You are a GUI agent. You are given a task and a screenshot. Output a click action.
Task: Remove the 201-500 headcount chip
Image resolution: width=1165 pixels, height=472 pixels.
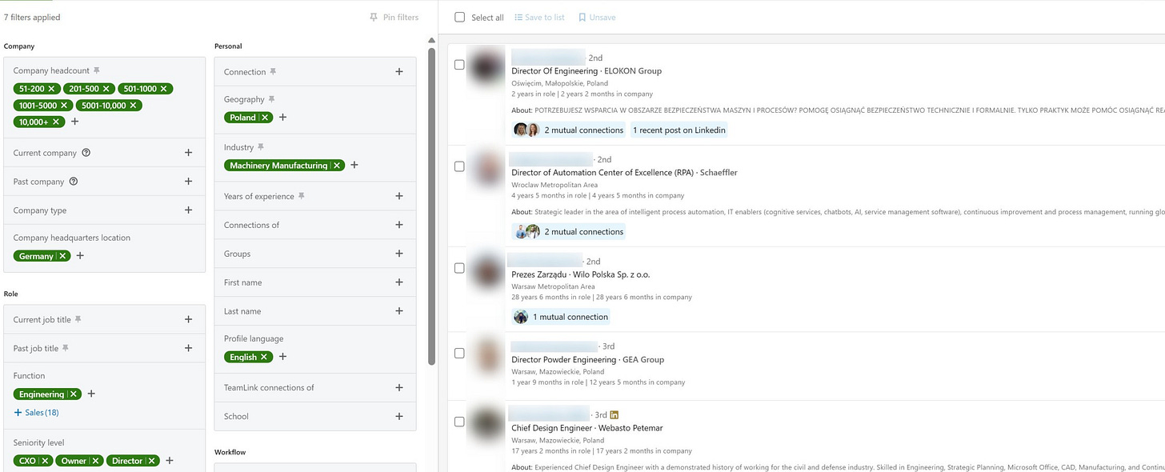[x=106, y=89]
